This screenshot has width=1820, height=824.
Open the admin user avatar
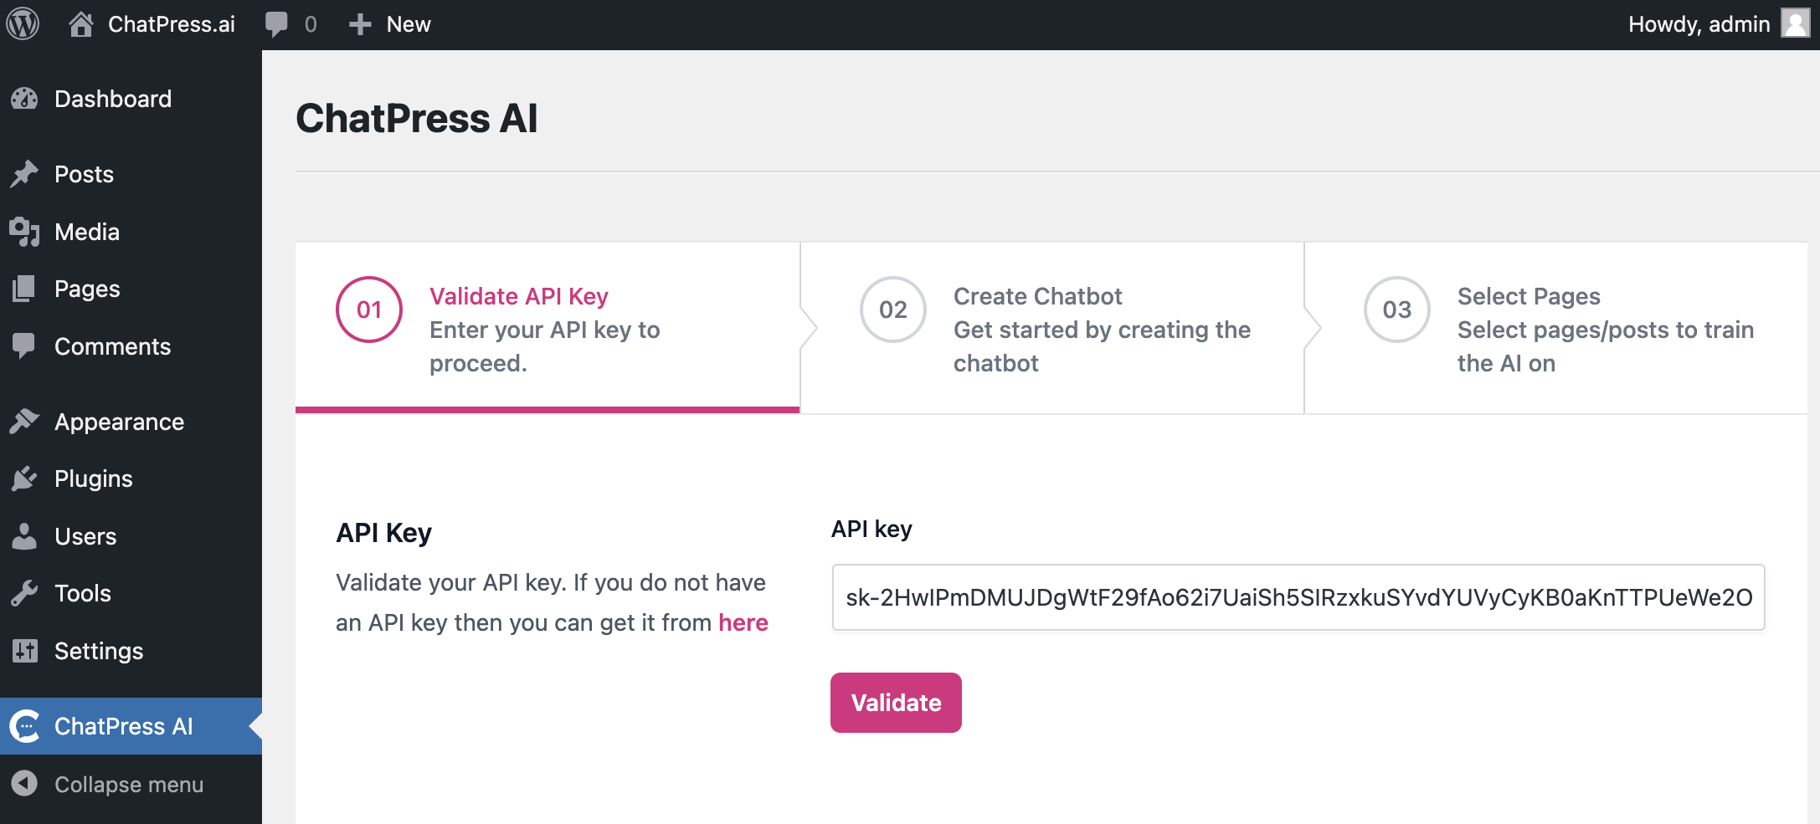(x=1795, y=23)
